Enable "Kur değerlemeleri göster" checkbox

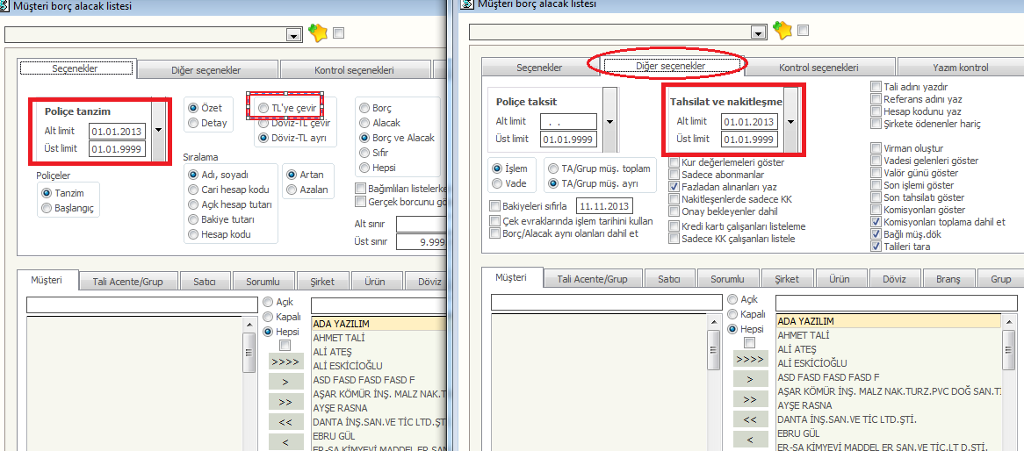674,162
